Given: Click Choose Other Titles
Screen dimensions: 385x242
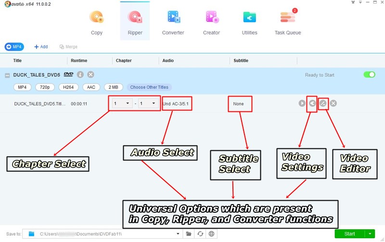Looking at the screenshot, I should (149, 87).
